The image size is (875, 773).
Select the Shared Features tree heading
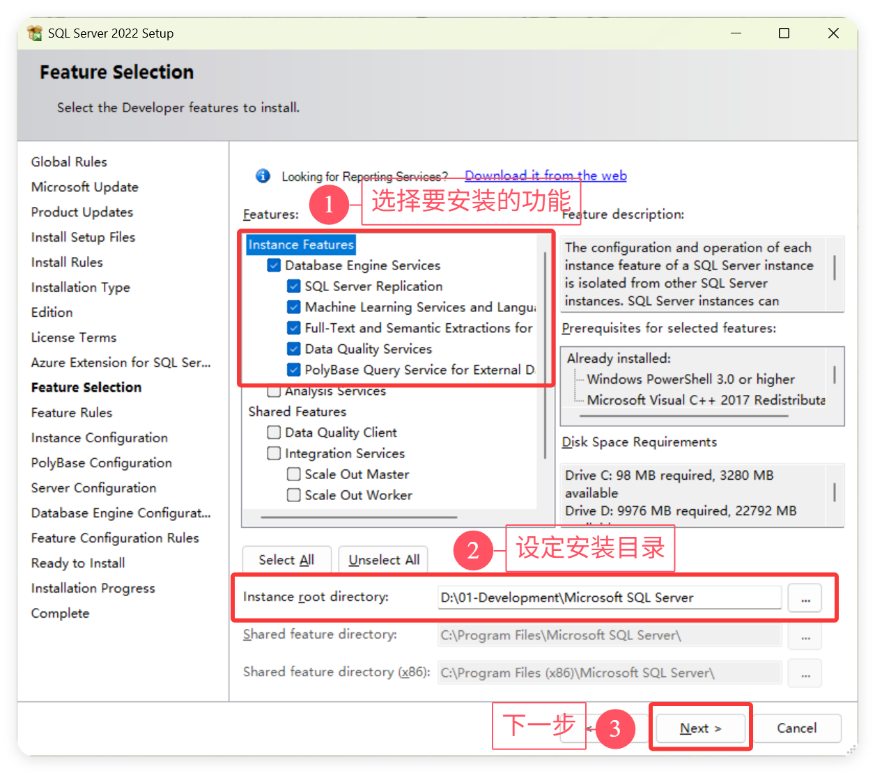(x=297, y=412)
